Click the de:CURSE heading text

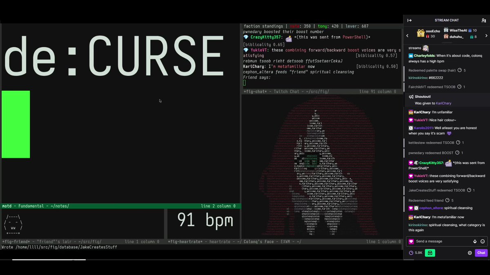point(114,56)
